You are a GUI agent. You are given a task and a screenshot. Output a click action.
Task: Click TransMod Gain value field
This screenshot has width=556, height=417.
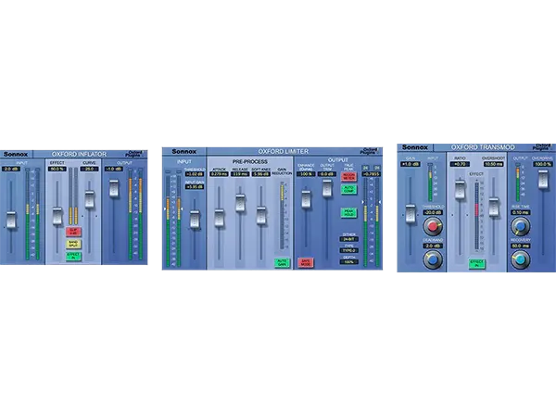tap(411, 164)
